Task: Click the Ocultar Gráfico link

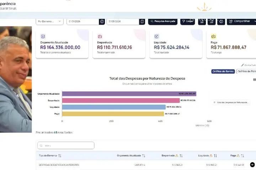Action: tap(249, 65)
